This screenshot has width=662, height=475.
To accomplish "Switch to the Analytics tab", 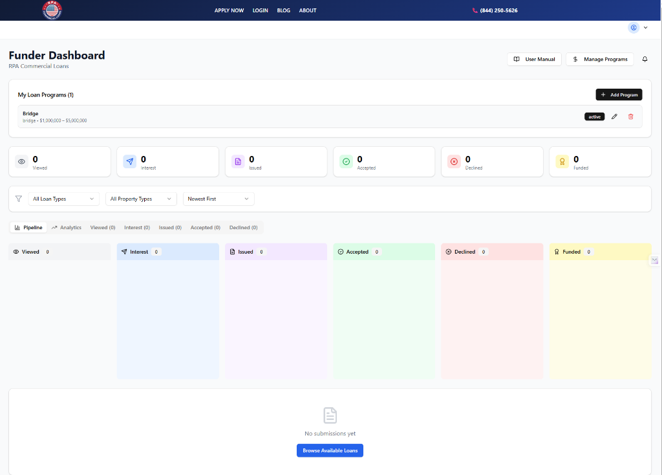I will 67,227.
